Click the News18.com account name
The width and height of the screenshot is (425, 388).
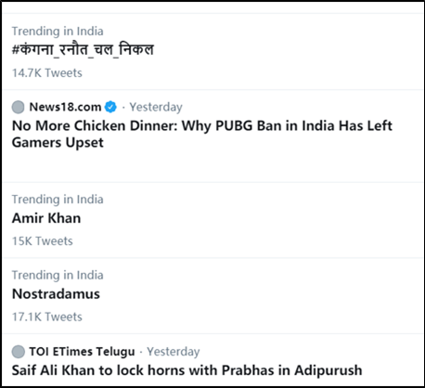point(65,107)
